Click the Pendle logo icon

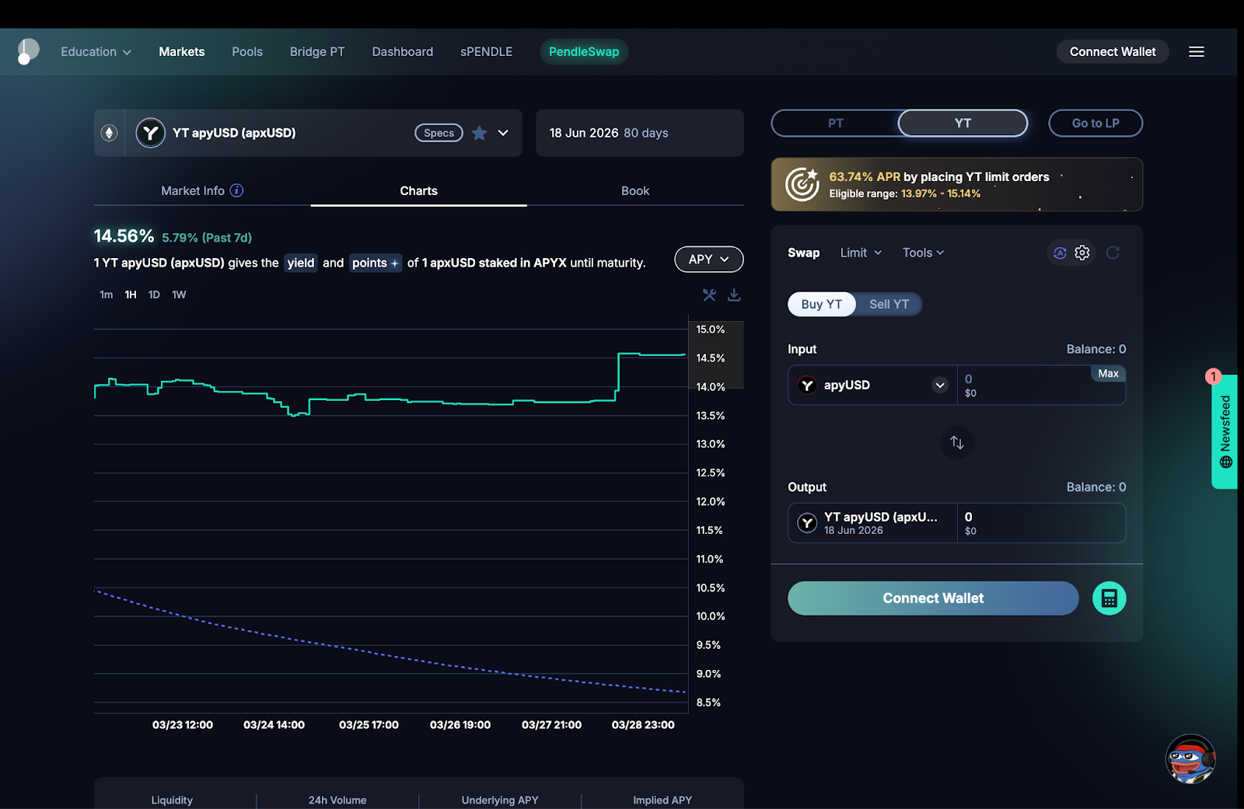click(28, 51)
